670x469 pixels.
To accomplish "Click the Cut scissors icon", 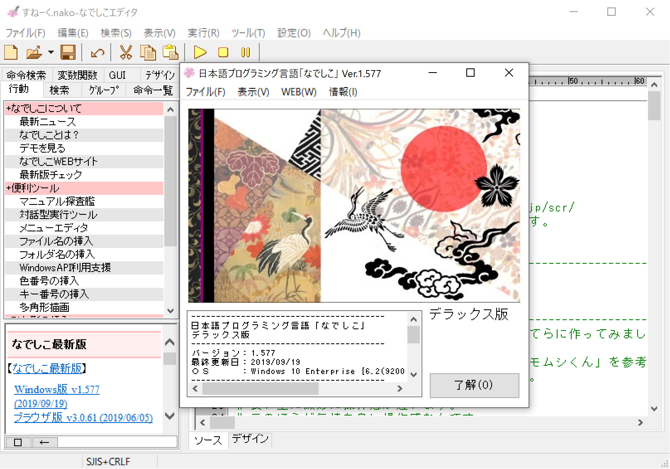I will coord(126,52).
